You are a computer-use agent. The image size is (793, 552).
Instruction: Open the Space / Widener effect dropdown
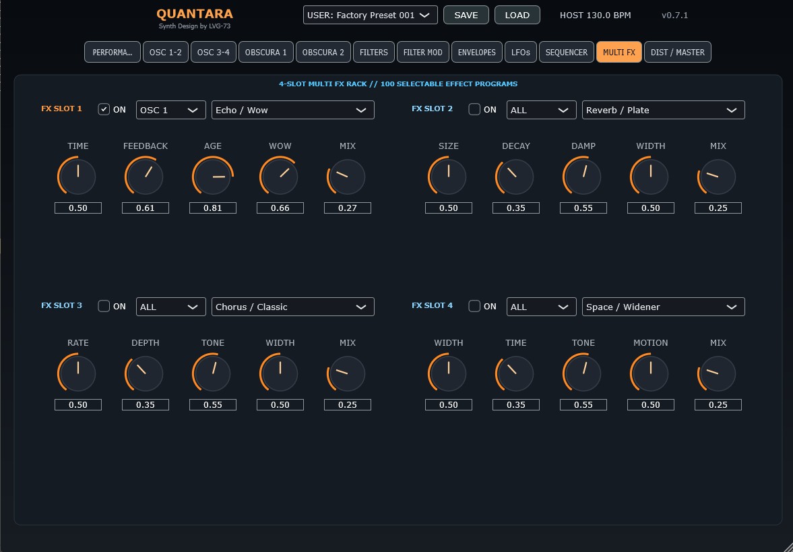coord(664,307)
